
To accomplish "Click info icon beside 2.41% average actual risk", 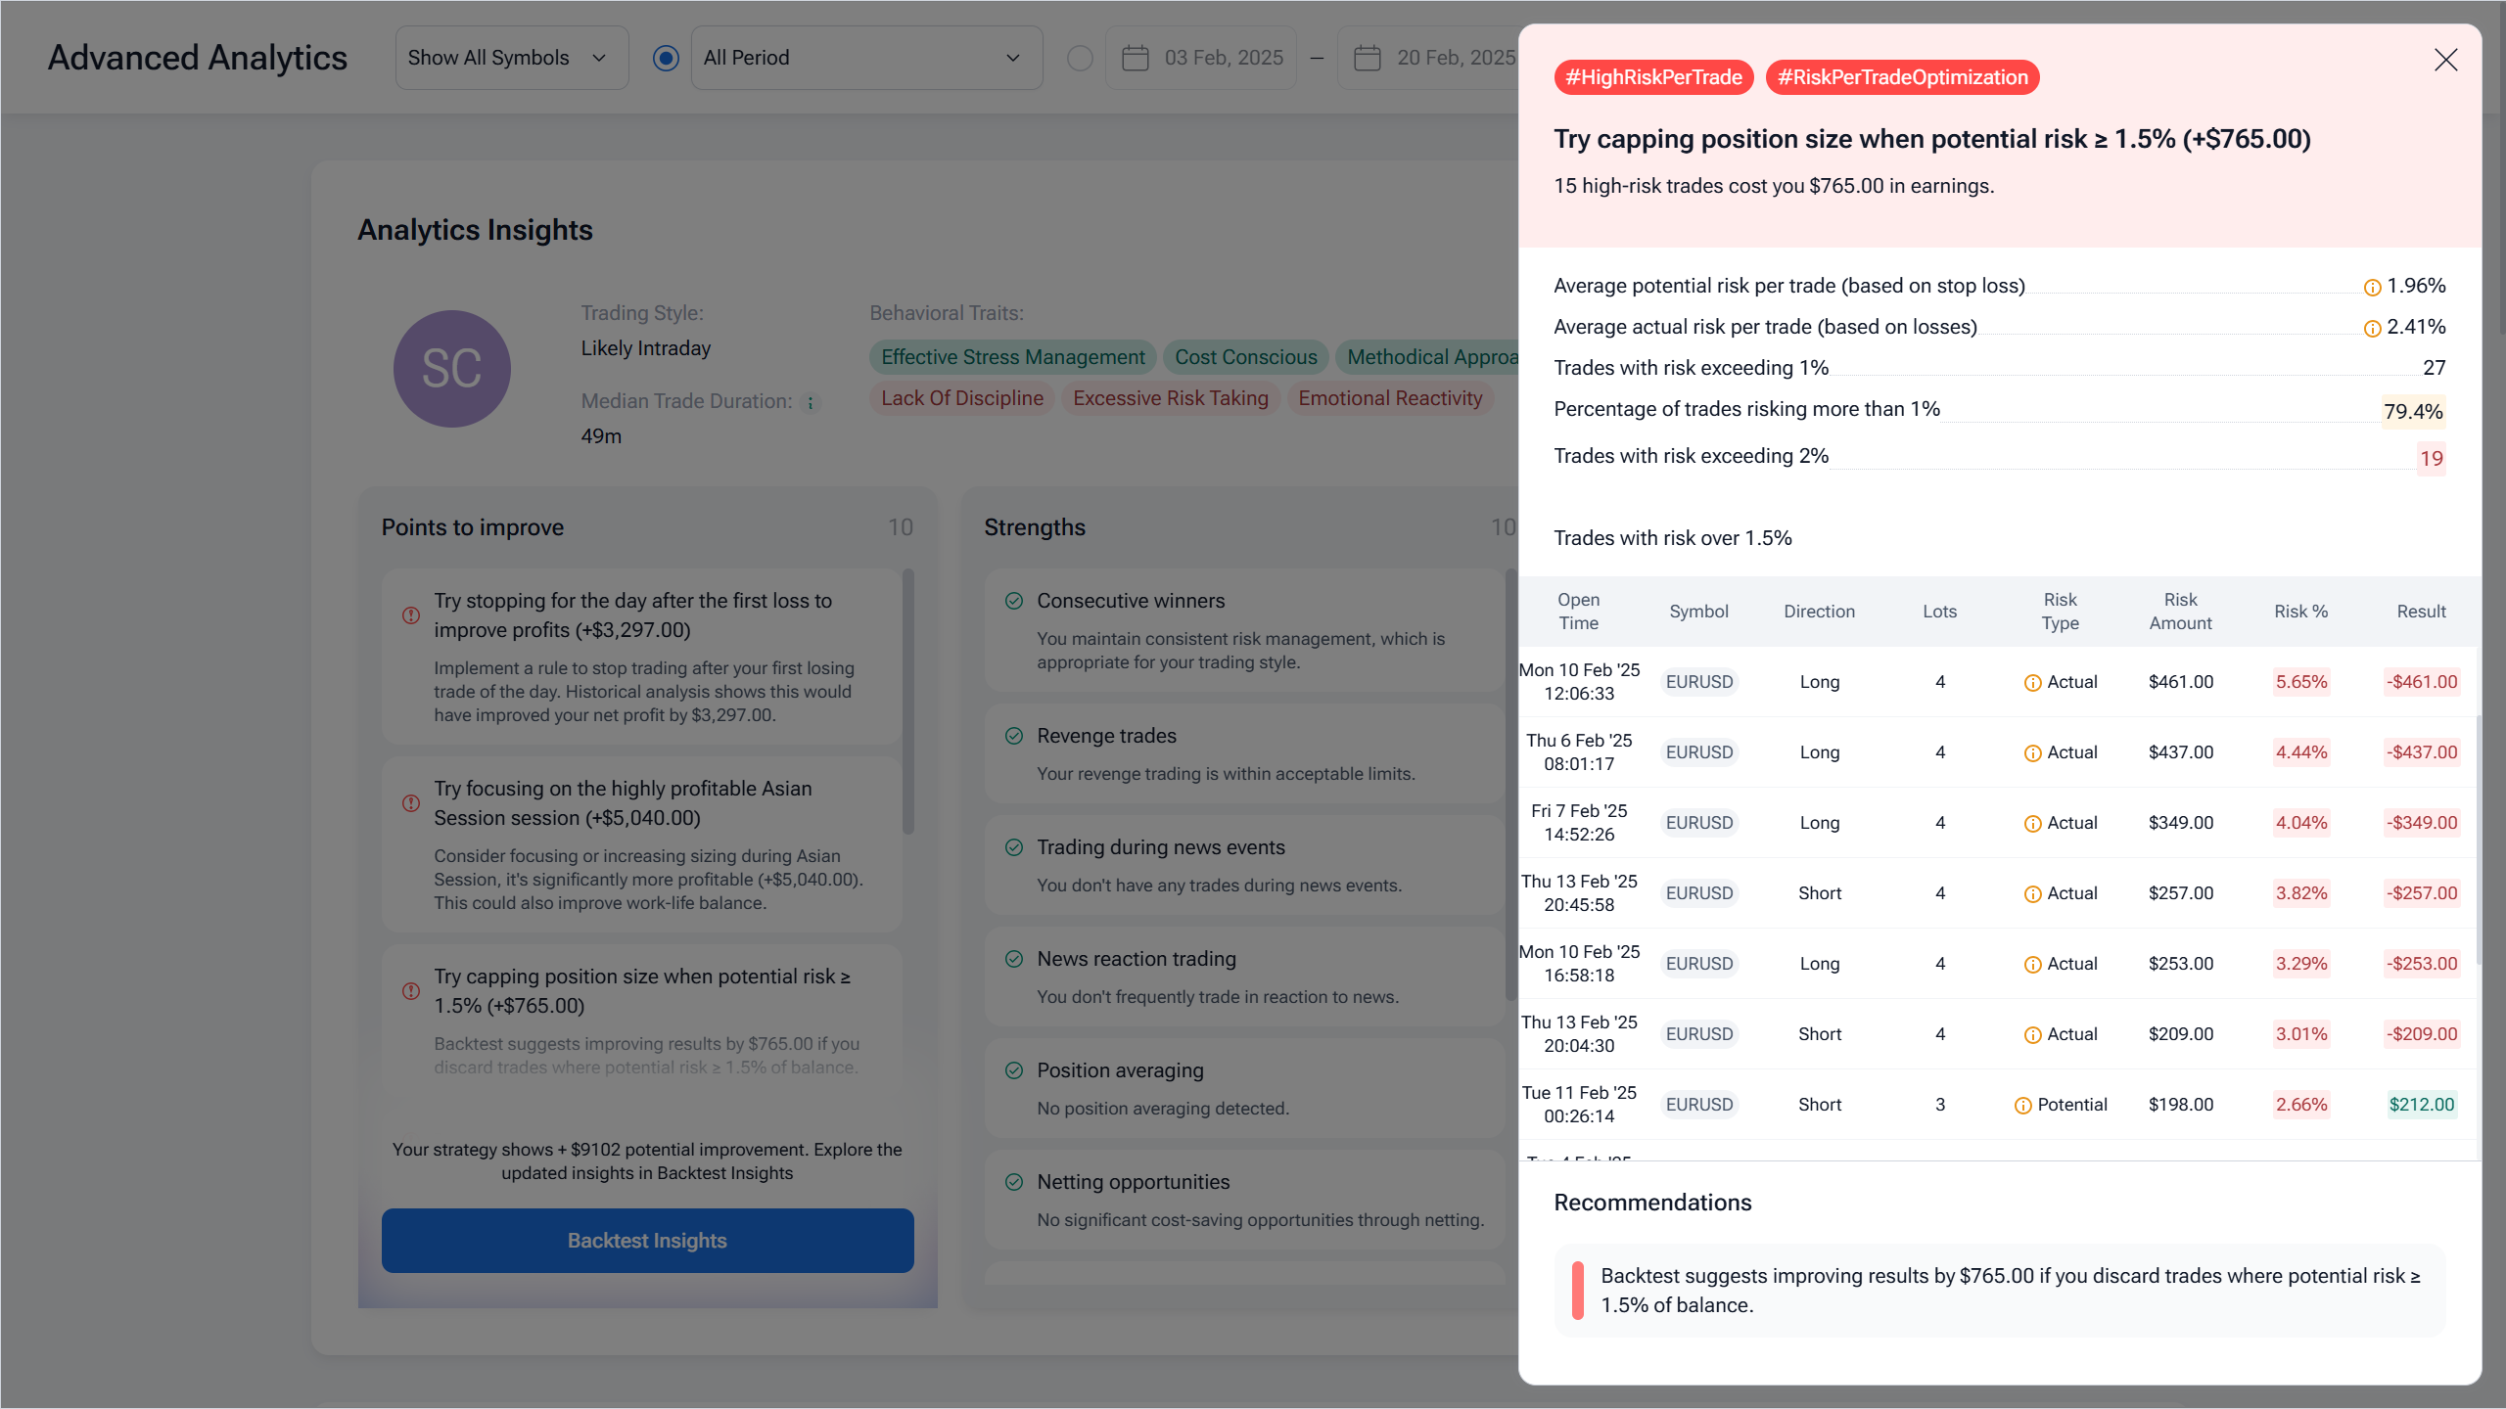I will [2372, 328].
